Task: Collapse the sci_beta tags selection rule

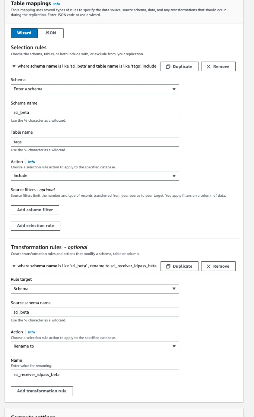Action: click(x=14, y=66)
